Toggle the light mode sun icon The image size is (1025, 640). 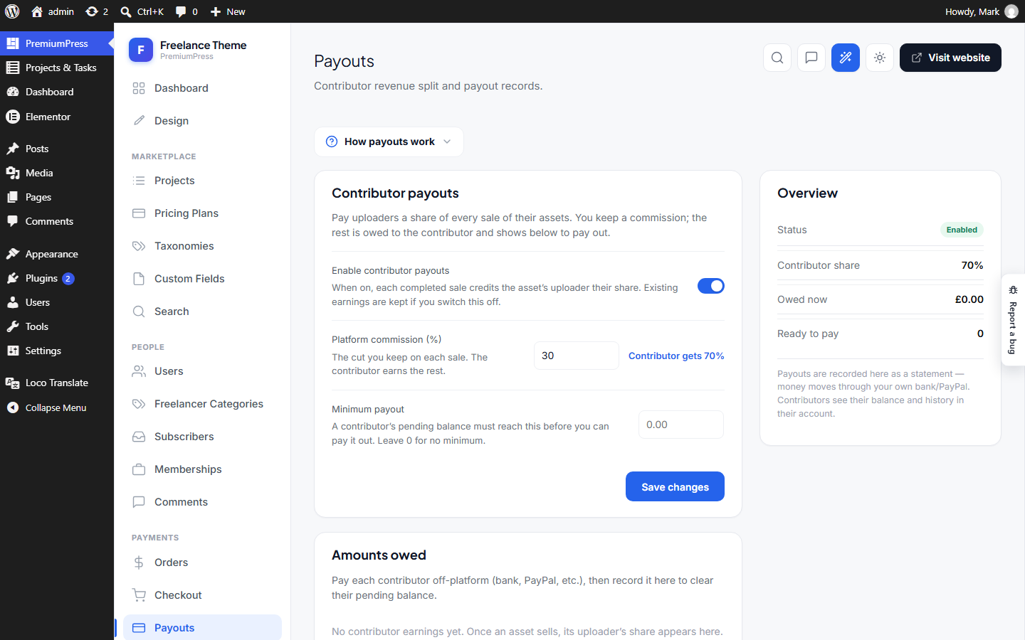pos(880,58)
